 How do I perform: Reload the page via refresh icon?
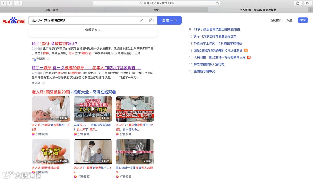tap(217, 3)
